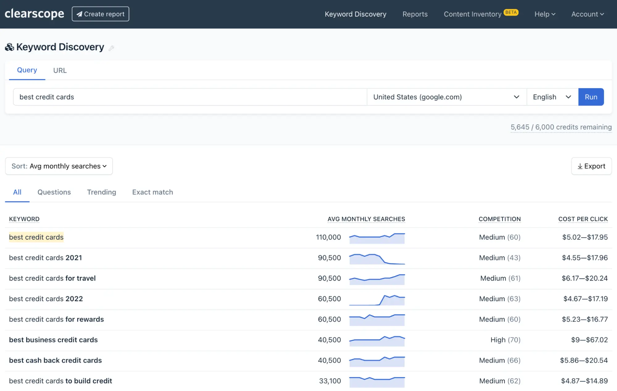Click the wrench icon beside Keyword Discovery
This screenshot has height=391, width=617.
tap(111, 48)
